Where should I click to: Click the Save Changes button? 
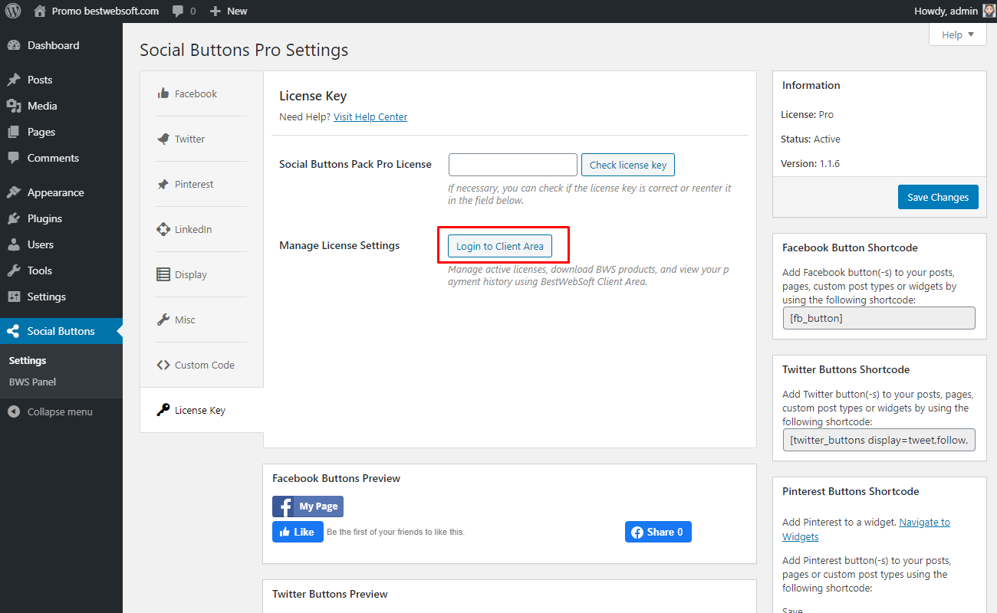coord(938,197)
